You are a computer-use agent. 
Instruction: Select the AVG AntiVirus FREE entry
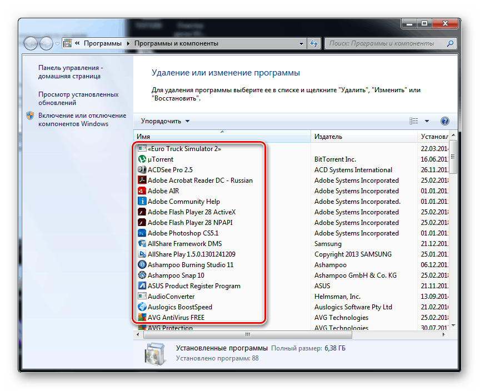coord(176,318)
